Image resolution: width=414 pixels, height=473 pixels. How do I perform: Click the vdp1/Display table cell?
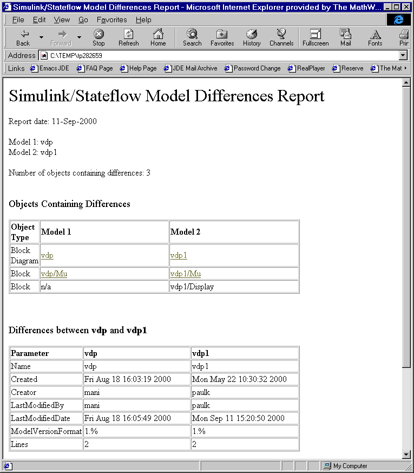click(x=234, y=287)
